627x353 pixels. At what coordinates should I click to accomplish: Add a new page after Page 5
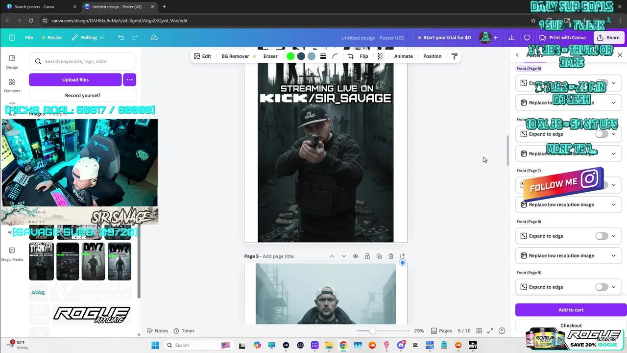[x=403, y=256]
